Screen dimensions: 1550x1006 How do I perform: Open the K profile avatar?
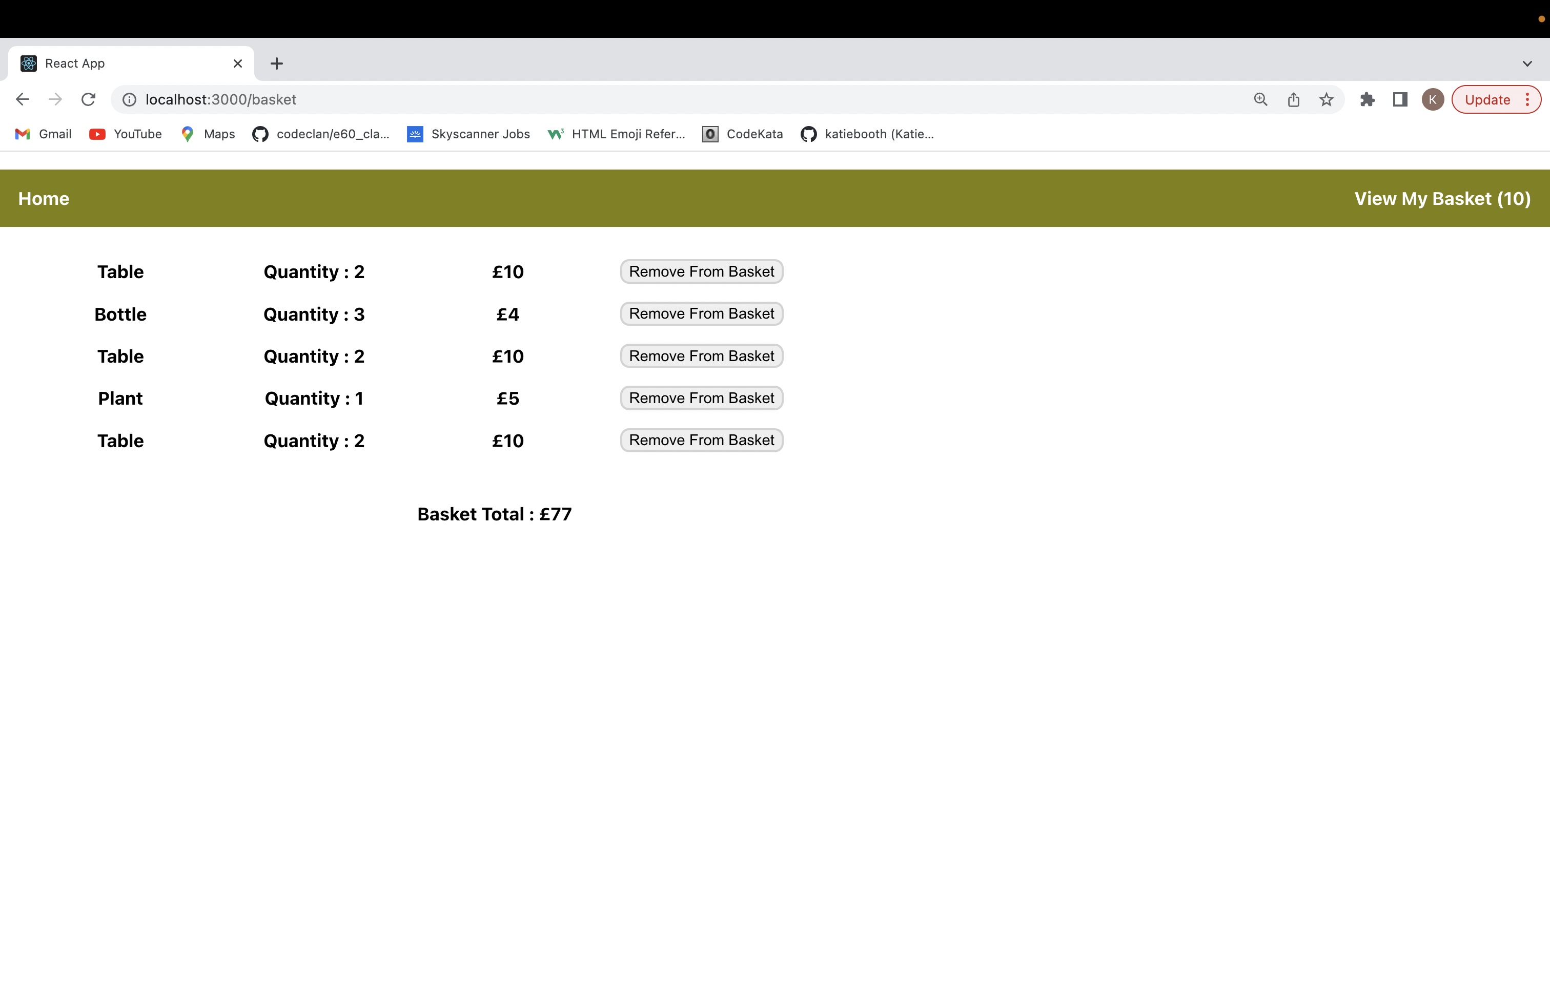point(1433,99)
